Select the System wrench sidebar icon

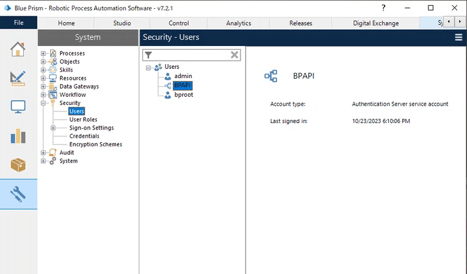point(18,194)
